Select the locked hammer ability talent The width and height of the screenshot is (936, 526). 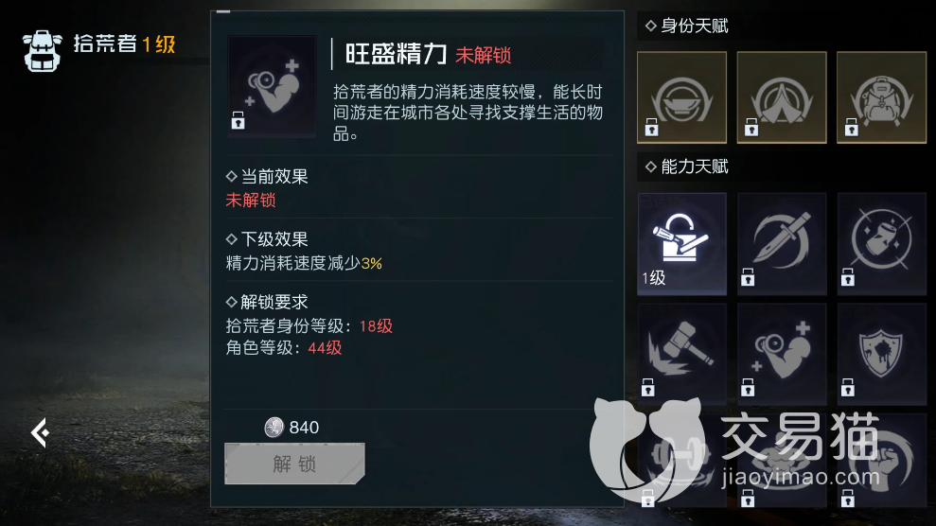pyautogui.click(x=681, y=354)
